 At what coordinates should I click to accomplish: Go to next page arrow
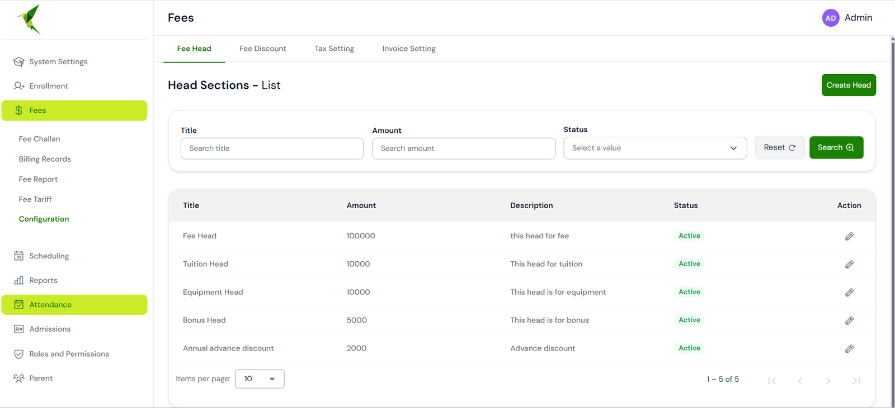click(x=828, y=381)
